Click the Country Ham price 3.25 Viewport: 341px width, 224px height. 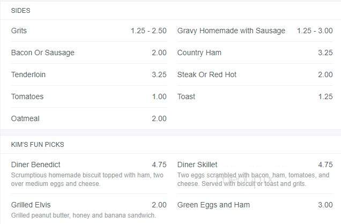(x=325, y=53)
